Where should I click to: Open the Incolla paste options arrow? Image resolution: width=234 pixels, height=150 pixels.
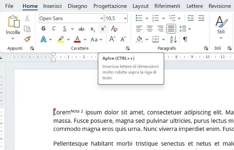point(13,39)
